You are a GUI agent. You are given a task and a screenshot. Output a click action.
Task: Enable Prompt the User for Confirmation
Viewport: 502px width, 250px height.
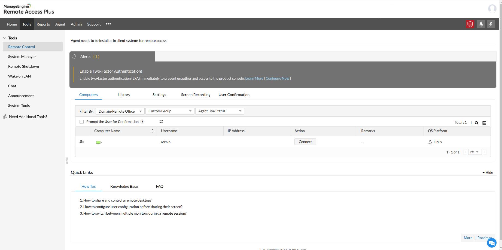point(81,122)
